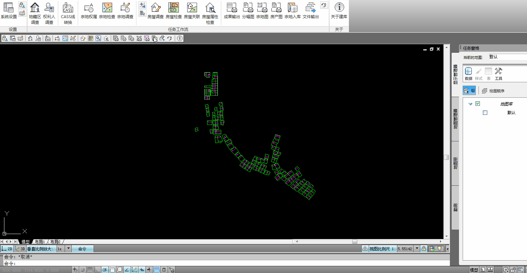Open the 当前的地图 默认 combo box

(507, 57)
